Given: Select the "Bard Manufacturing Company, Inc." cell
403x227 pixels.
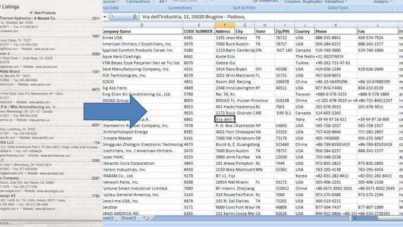Looking at the screenshot, I should (x=143, y=69).
